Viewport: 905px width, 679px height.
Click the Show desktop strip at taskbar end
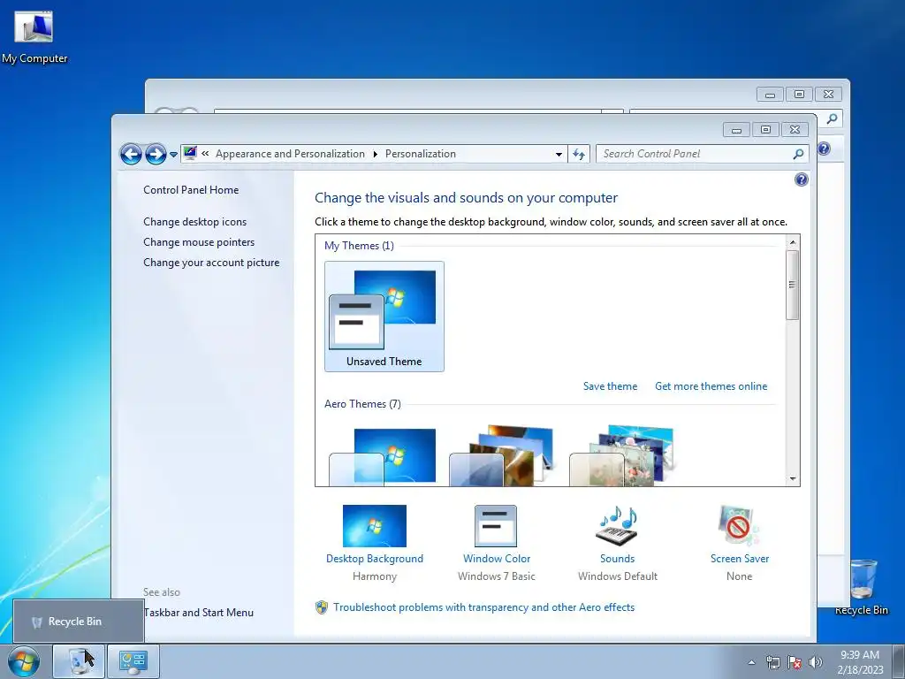[900, 661]
